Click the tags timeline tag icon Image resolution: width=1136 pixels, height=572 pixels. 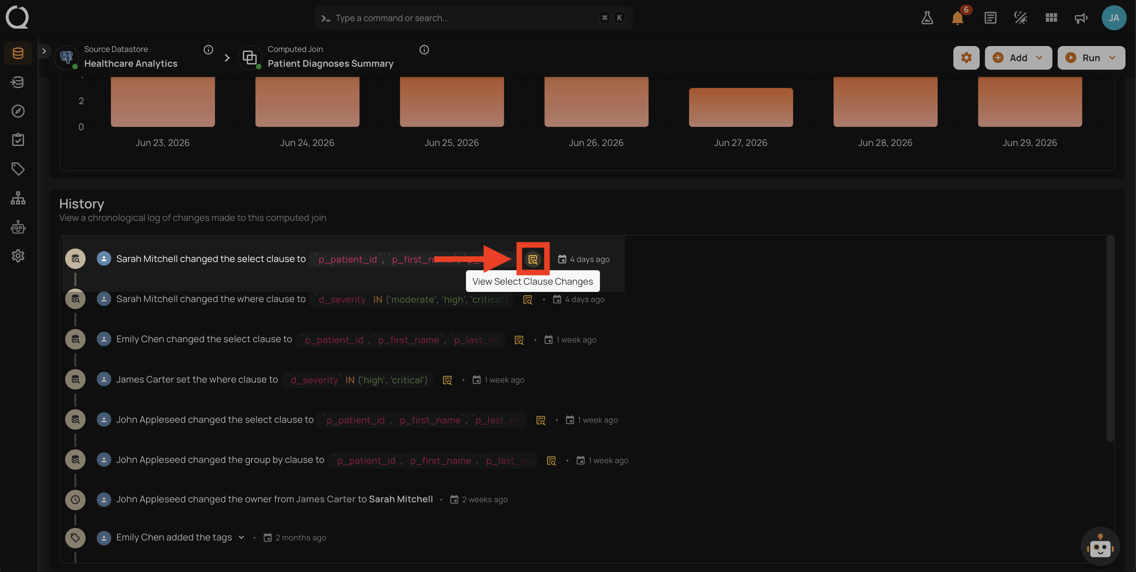[75, 537]
